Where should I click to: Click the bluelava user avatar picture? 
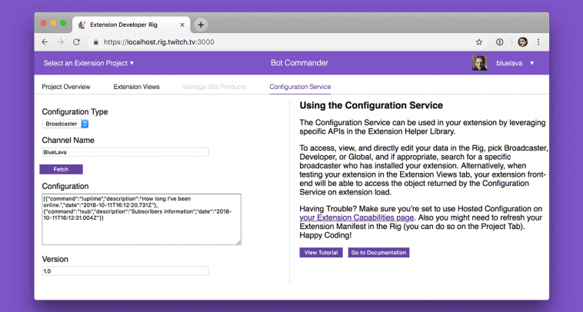click(480, 63)
